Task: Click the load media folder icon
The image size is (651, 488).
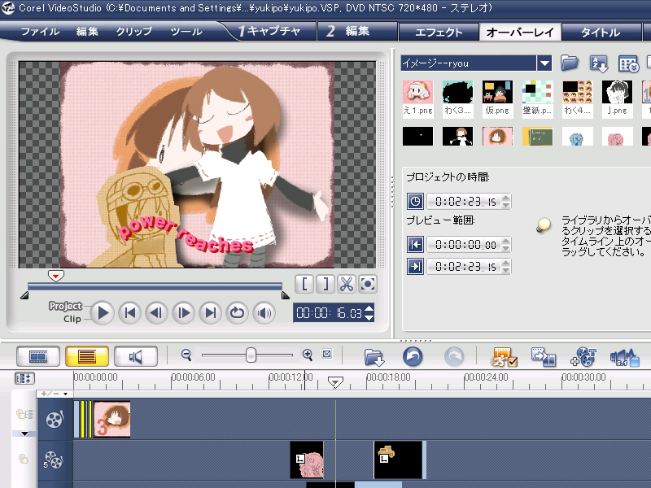Action: (569, 63)
